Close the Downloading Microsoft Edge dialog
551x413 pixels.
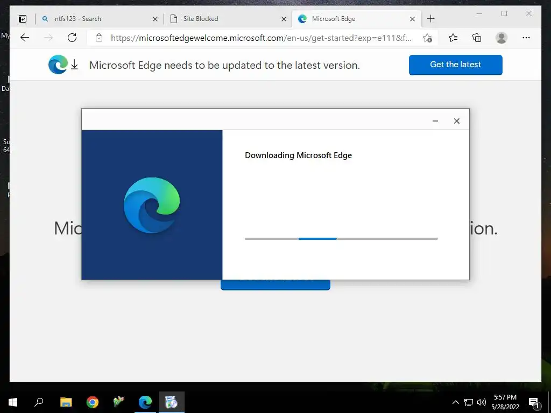click(x=456, y=121)
